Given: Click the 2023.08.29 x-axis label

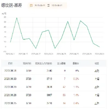Looking at the screenshot, I should pyautogui.click(x=87, y=54).
